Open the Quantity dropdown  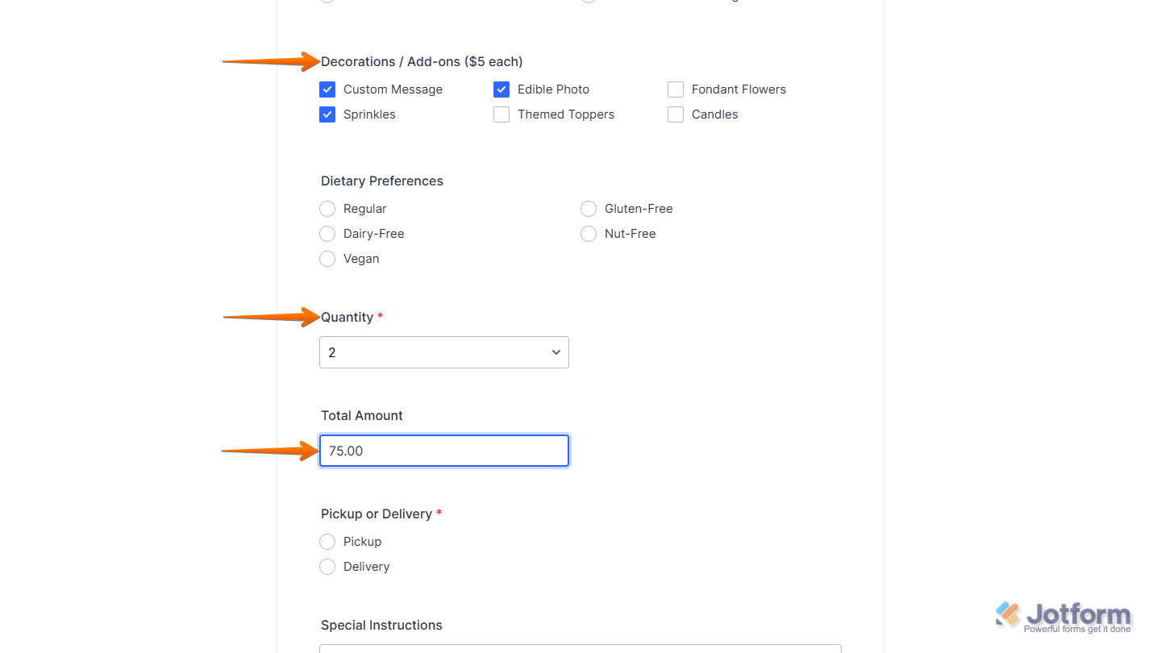click(443, 352)
